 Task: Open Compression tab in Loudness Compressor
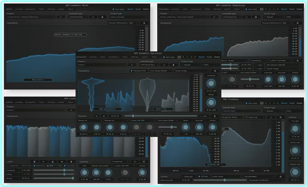coord(163,9)
